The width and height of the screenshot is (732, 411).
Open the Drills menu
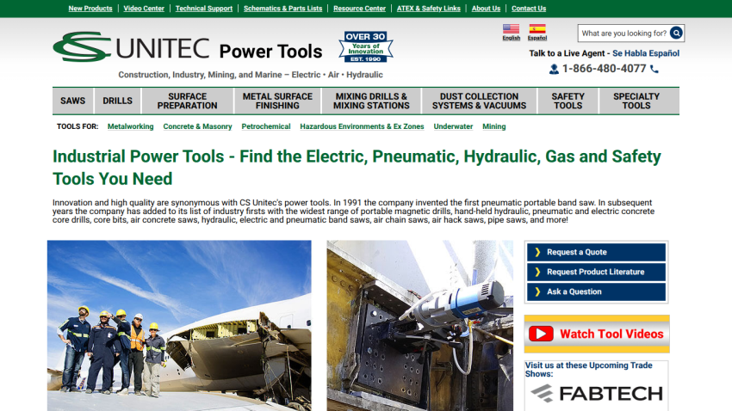118,101
